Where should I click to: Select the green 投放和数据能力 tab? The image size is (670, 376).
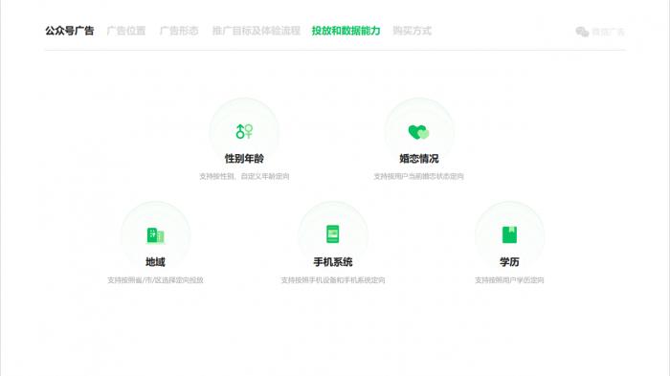point(346,31)
